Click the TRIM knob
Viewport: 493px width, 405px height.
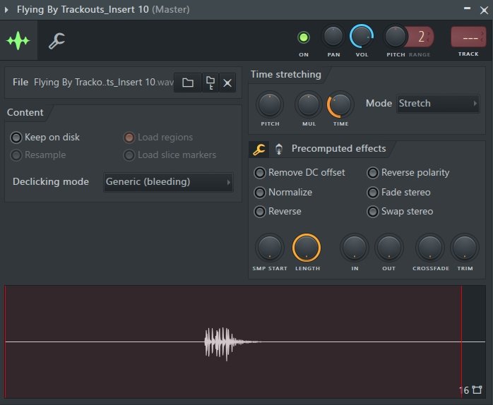465,248
